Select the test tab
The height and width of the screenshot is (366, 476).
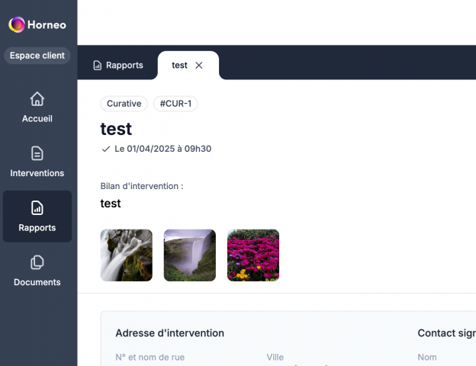pos(179,66)
